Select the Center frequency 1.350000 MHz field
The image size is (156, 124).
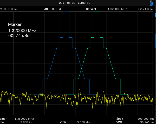(x=24, y=118)
